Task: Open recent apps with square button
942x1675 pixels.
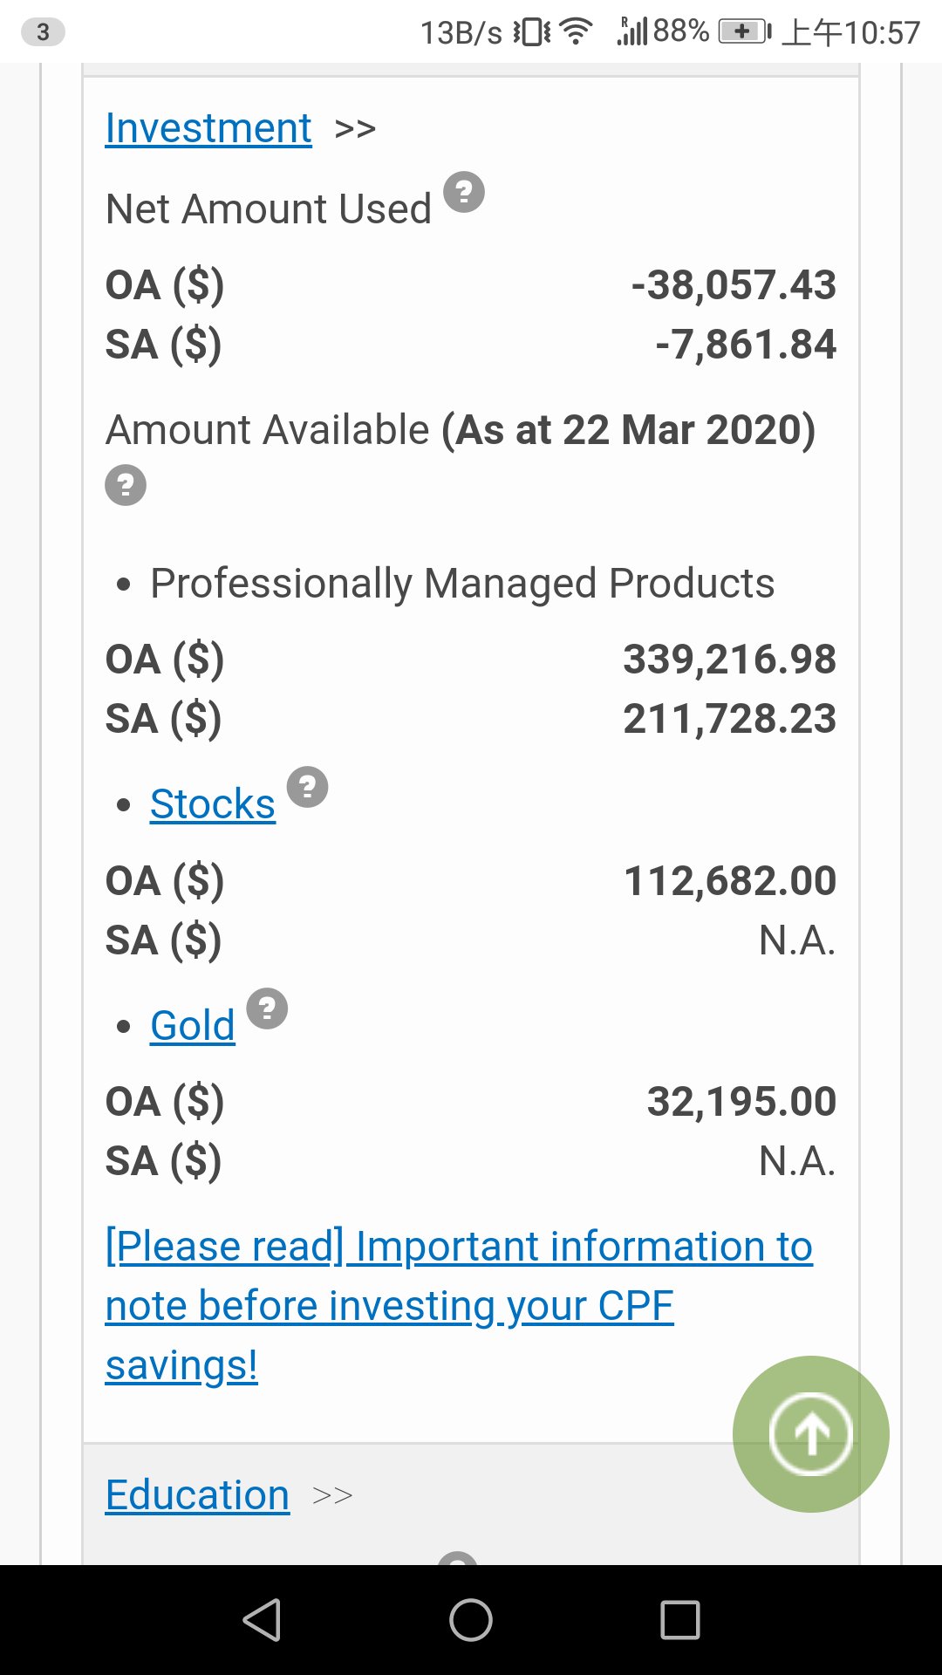Action: point(680,1620)
